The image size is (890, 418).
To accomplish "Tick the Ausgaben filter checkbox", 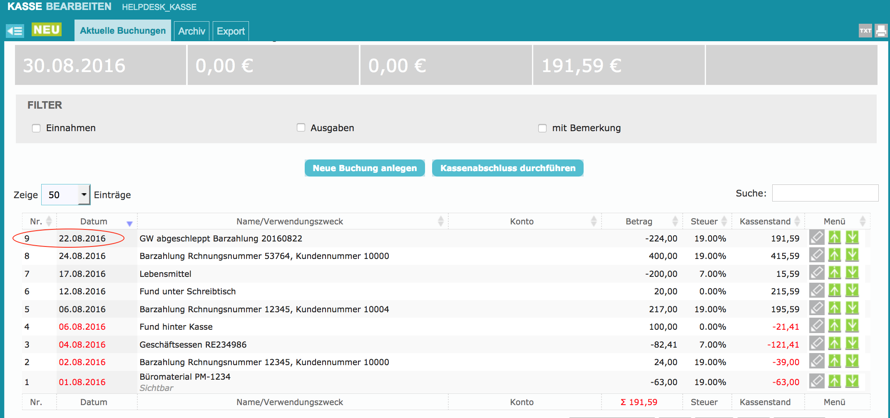I will coord(301,128).
